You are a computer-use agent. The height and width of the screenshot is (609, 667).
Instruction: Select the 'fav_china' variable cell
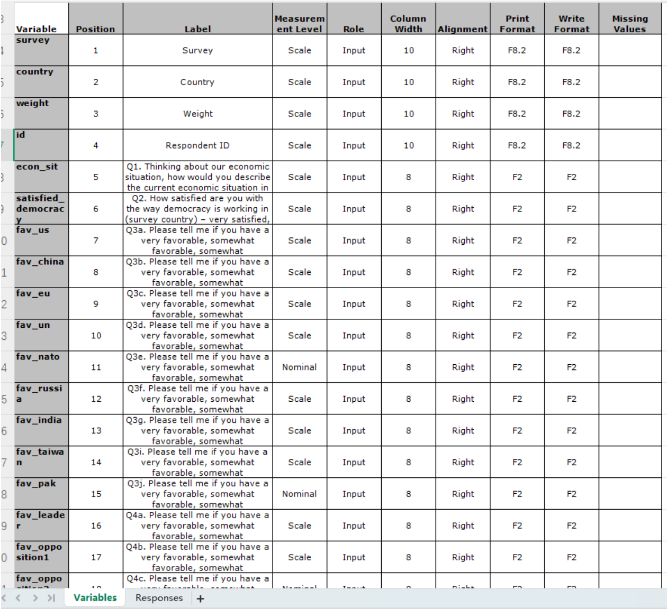pyautogui.click(x=41, y=272)
